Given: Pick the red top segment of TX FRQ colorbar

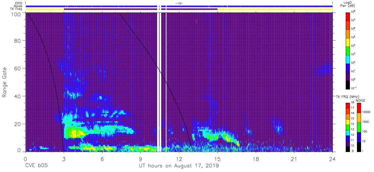Looking at the screenshot, I should click(x=348, y=106).
